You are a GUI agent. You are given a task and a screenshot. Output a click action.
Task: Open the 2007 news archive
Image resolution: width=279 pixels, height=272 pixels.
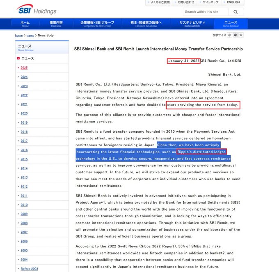(24, 232)
